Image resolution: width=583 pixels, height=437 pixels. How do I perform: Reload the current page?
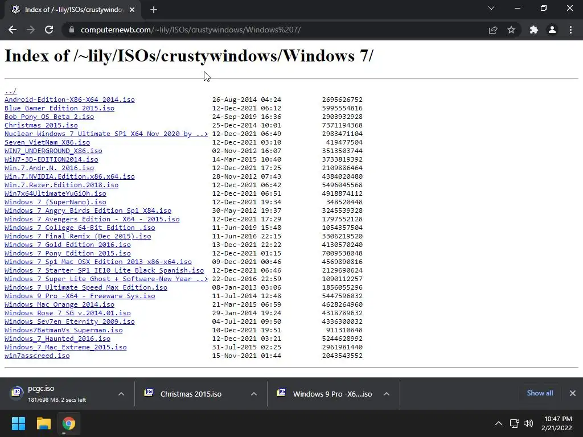click(49, 30)
